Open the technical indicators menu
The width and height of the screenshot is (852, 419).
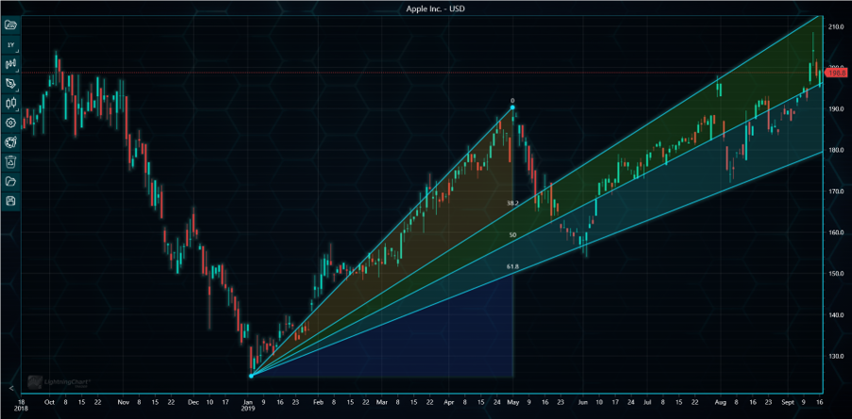coord(11,64)
